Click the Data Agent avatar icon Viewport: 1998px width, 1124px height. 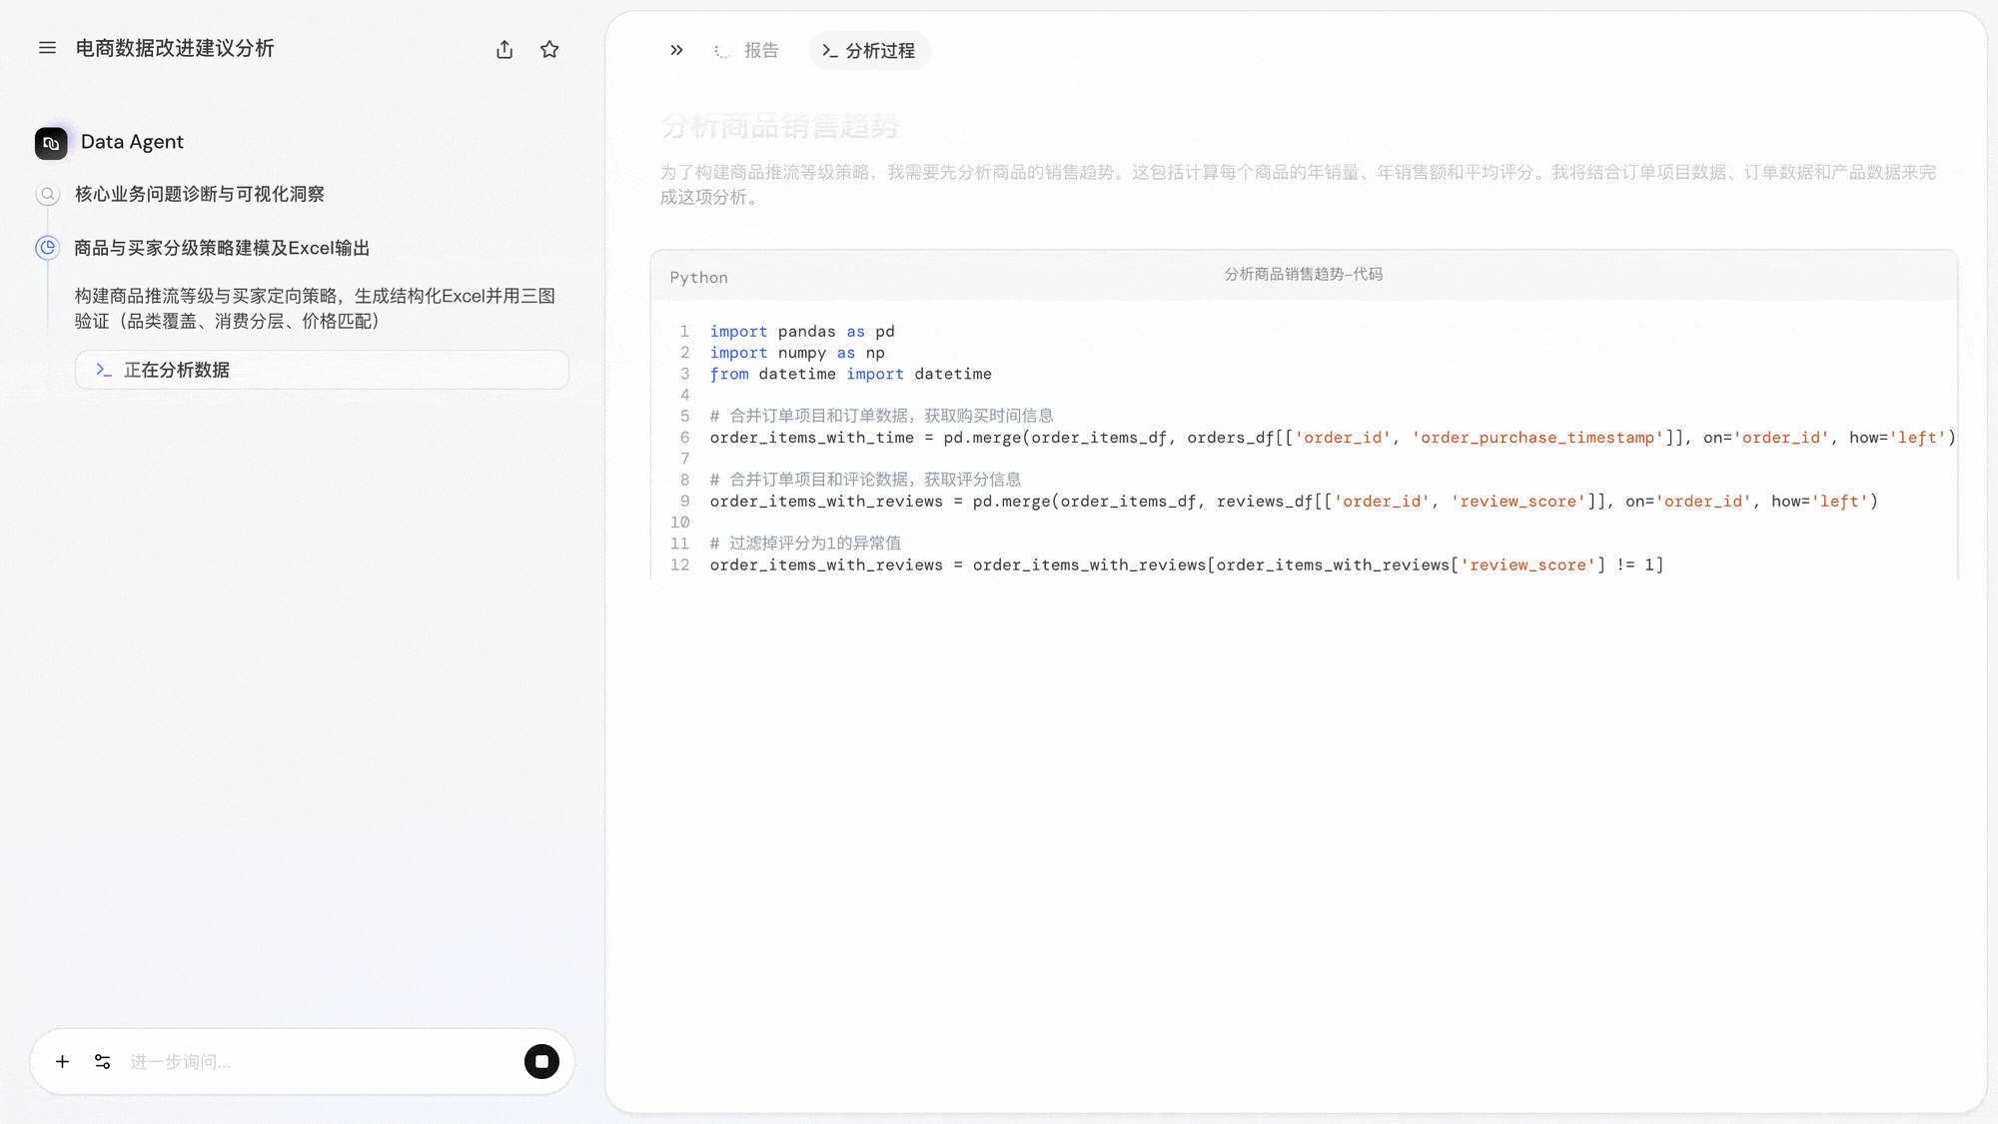point(51,143)
